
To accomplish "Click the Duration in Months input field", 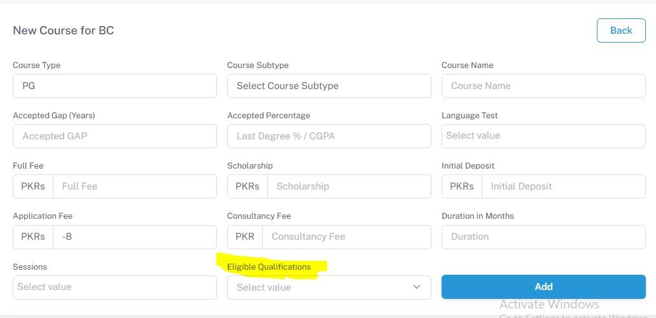I will (x=543, y=237).
